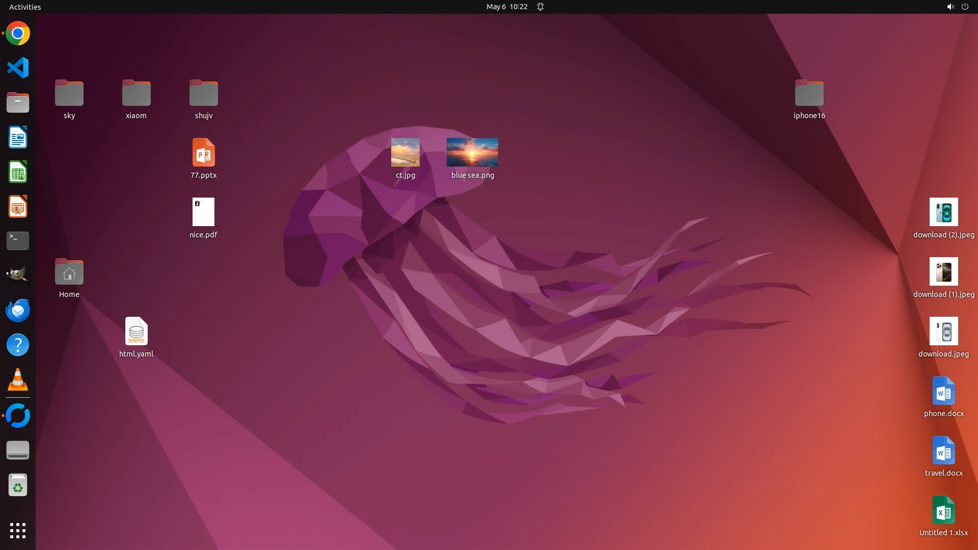Launch GIMP image editor from dock
The height and width of the screenshot is (550, 978).
click(18, 276)
